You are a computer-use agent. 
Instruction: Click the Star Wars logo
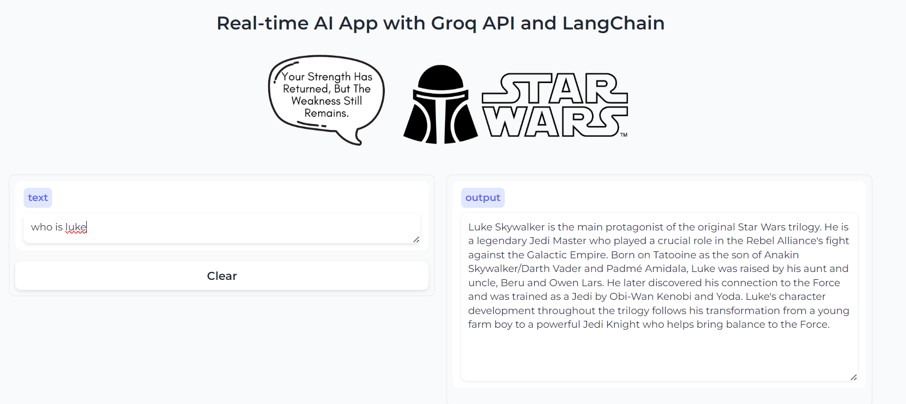click(554, 105)
